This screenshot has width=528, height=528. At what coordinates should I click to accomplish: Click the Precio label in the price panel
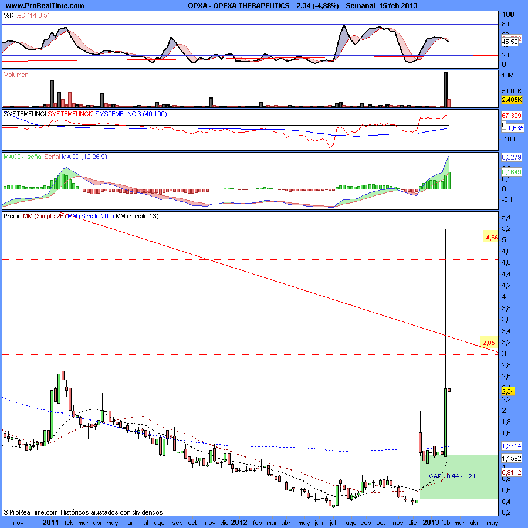[12, 216]
